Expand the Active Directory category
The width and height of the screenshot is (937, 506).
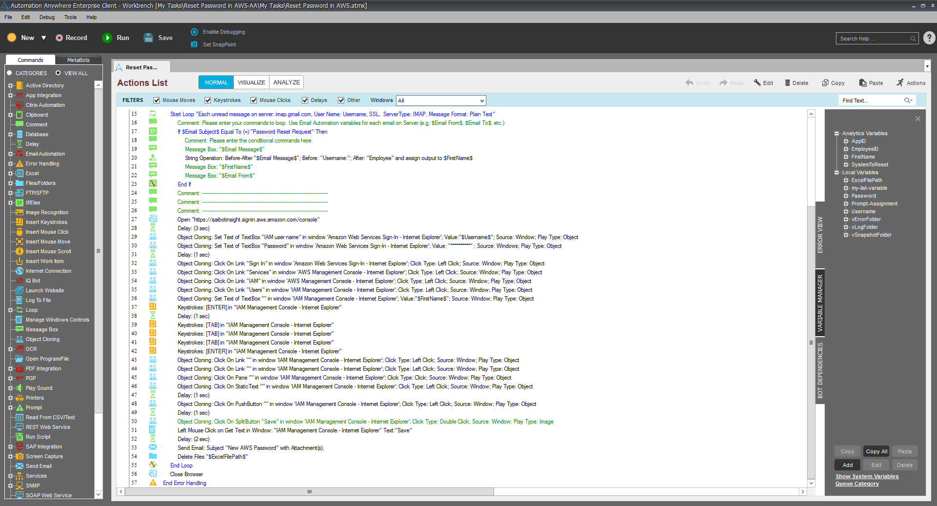pyautogui.click(x=10, y=85)
